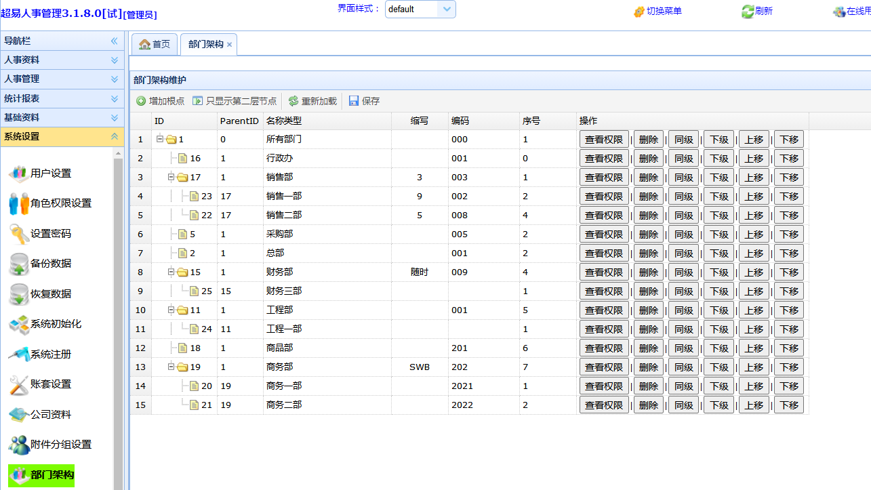Open 角色权限设置 icon
Viewport: 871px width, 490px height.
(18, 203)
